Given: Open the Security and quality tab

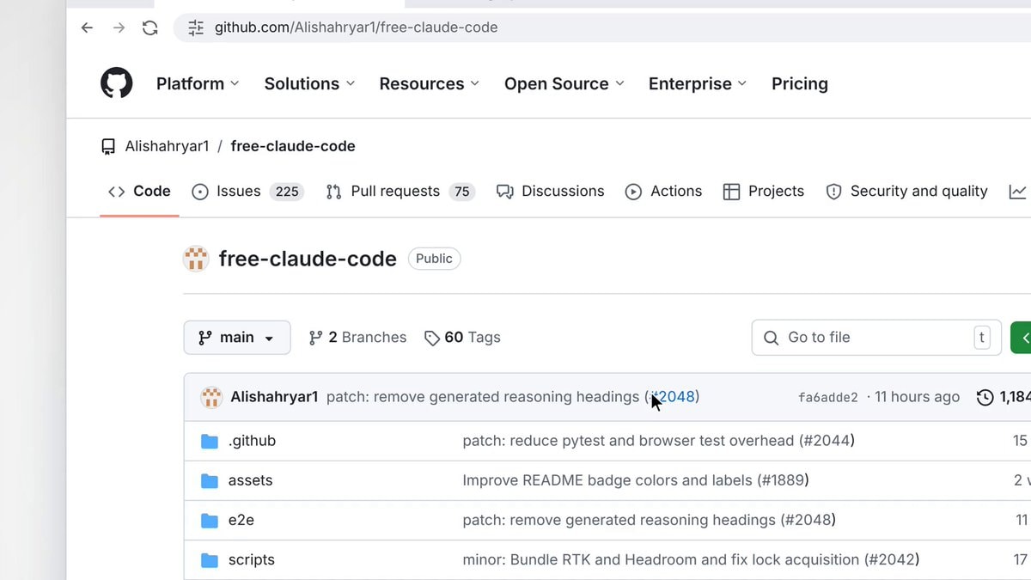Looking at the screenshot, I should [906, 192].
